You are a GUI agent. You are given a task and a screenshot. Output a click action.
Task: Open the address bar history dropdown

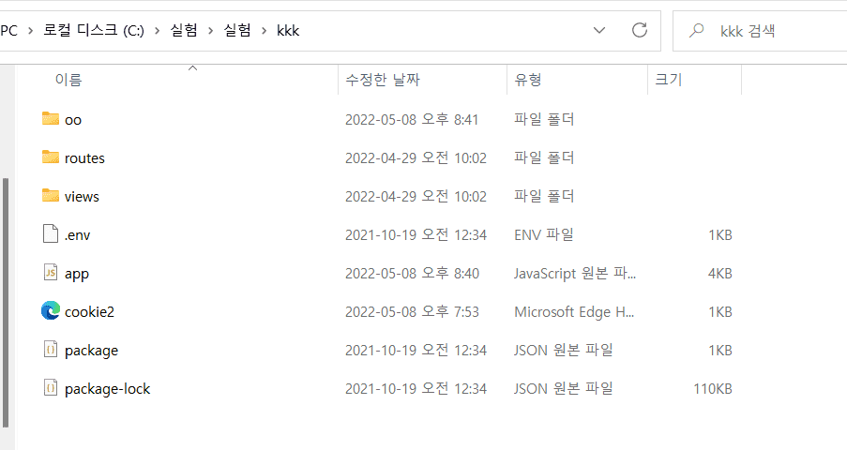pos(599,30)
